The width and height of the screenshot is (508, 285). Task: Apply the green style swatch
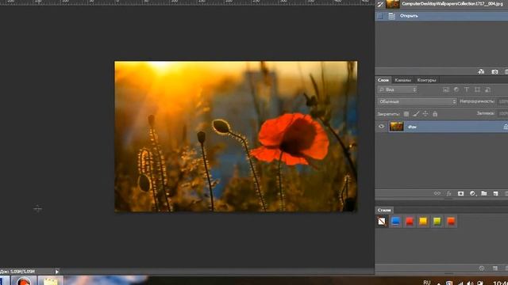tap(437, 222)
